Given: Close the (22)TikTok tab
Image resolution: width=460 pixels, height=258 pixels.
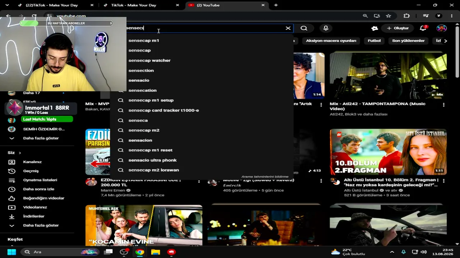Looking at the screenshot, I should point(92,5).
